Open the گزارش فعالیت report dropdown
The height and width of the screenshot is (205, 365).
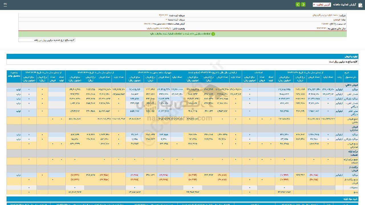coord(322,5)
